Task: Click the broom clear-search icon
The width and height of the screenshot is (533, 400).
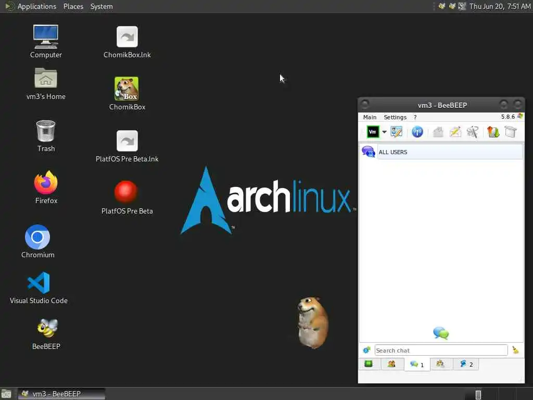Action: pos(515,350)
